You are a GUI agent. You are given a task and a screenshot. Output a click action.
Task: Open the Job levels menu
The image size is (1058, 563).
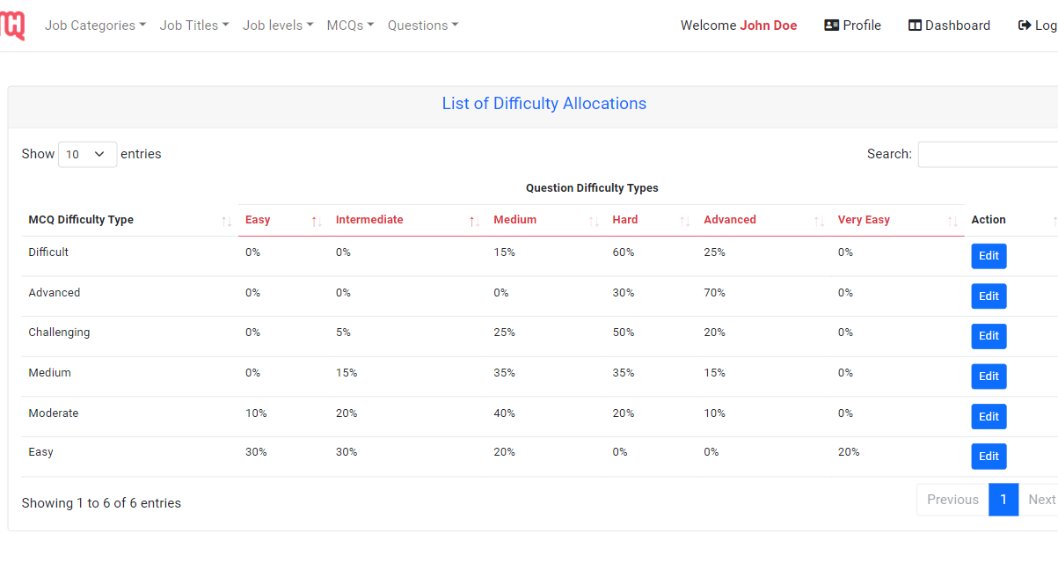coord(277,25)
